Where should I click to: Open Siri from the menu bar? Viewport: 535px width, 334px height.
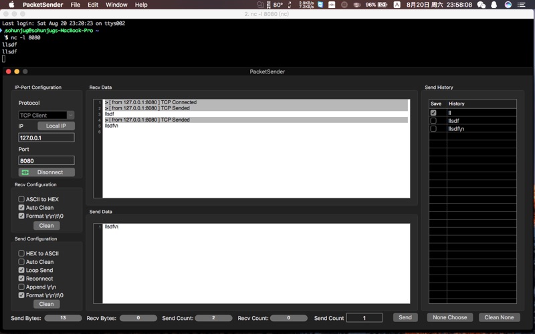(x=508, y=5)
